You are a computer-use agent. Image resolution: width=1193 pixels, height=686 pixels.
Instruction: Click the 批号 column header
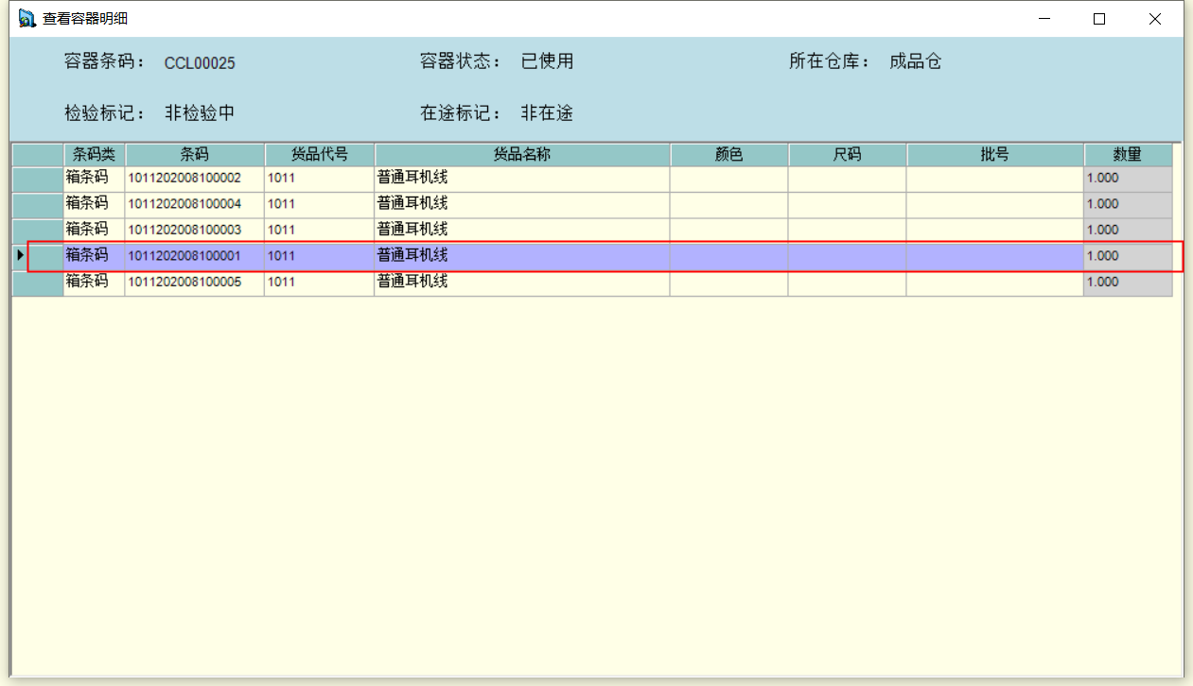(x=994, y=155)
